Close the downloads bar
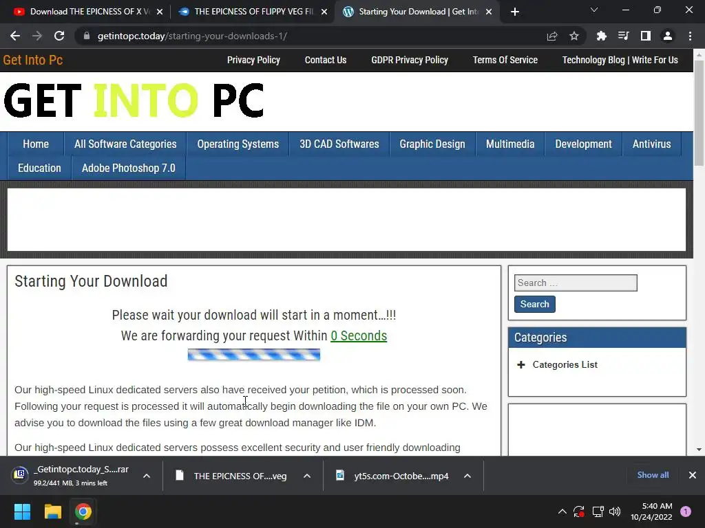The width and height of the screenshot is (705, 528). pyautogui.click(x=693, y=475)
